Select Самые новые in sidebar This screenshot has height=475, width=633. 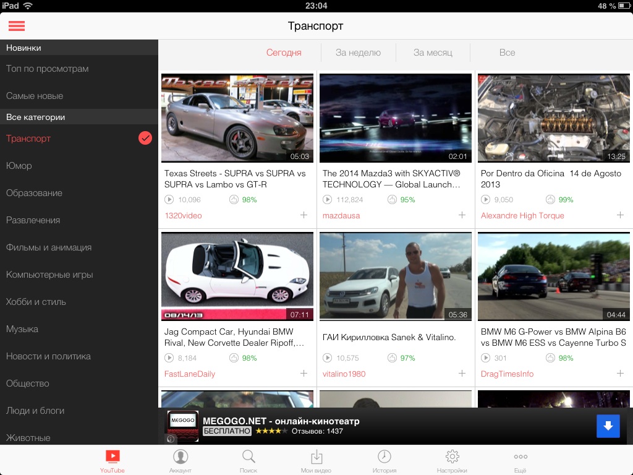coord(79,96)
